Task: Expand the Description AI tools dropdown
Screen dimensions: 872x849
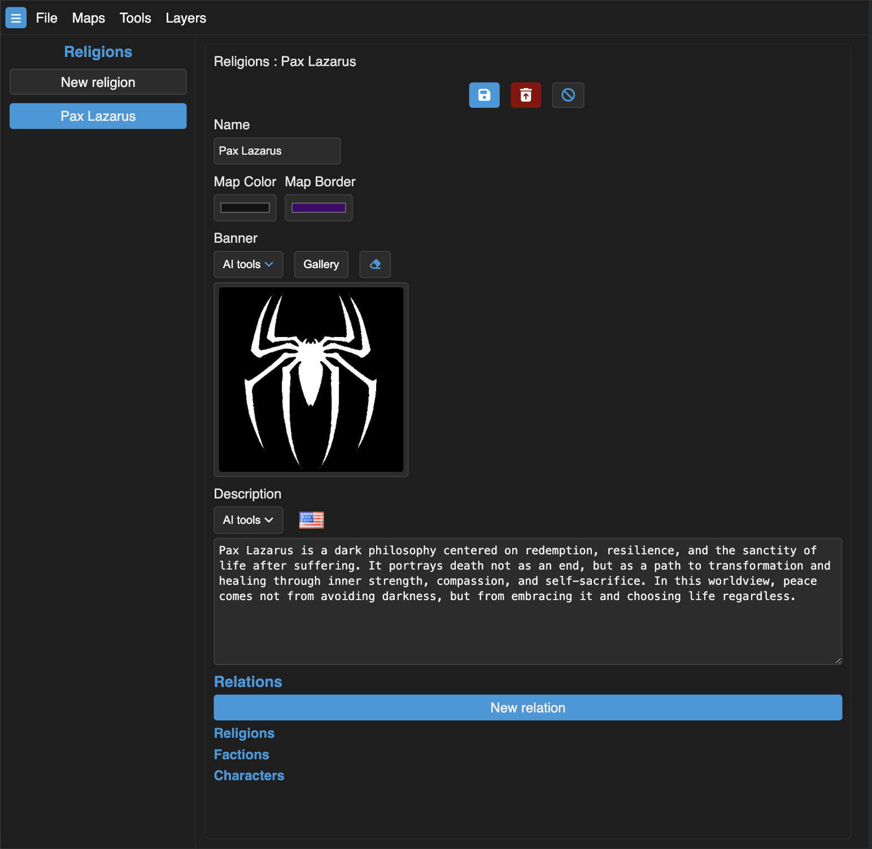Action: click(248, 520)
